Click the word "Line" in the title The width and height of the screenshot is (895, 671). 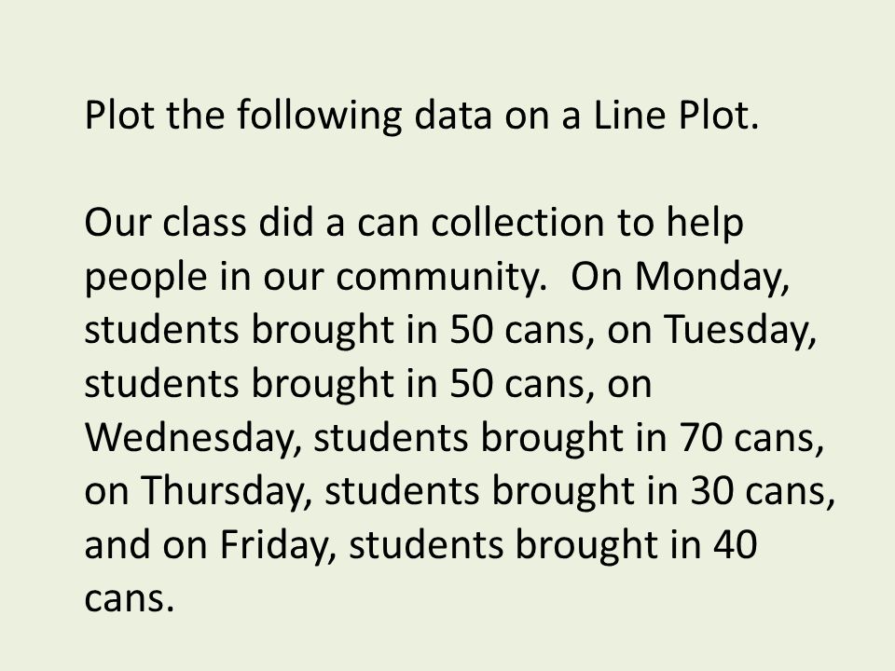629,115
